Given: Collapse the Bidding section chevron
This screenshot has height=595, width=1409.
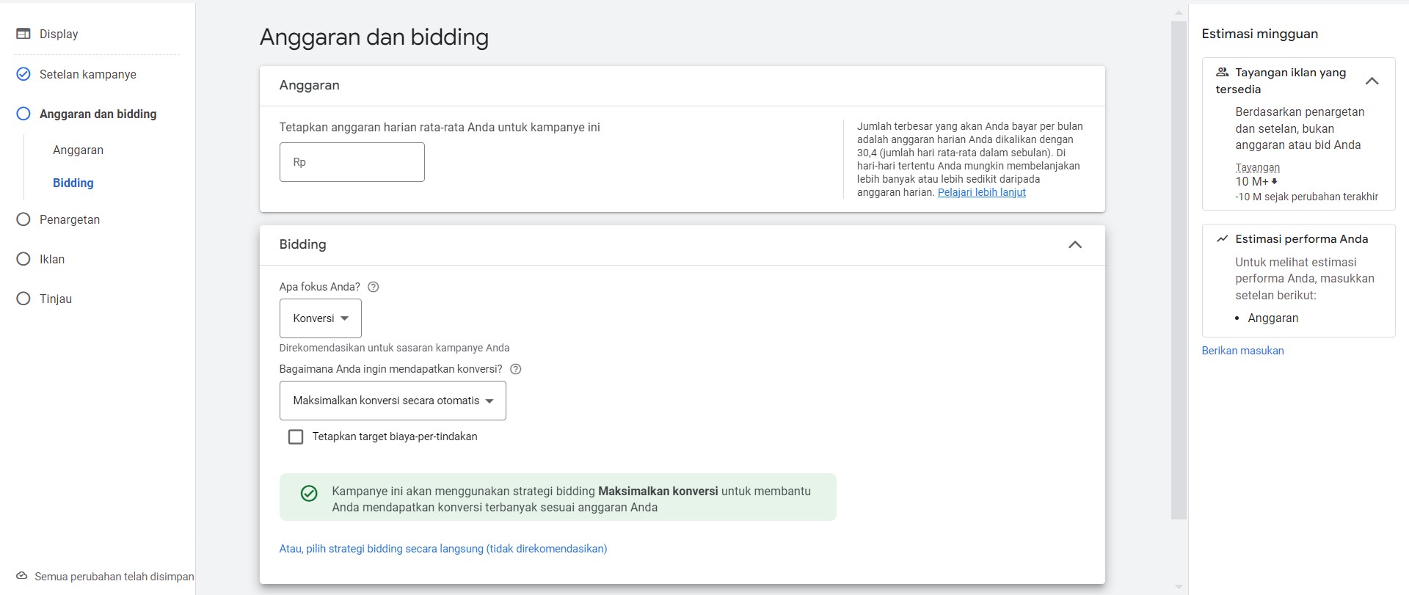Looking at the screenshot, I should [1075, 245].
